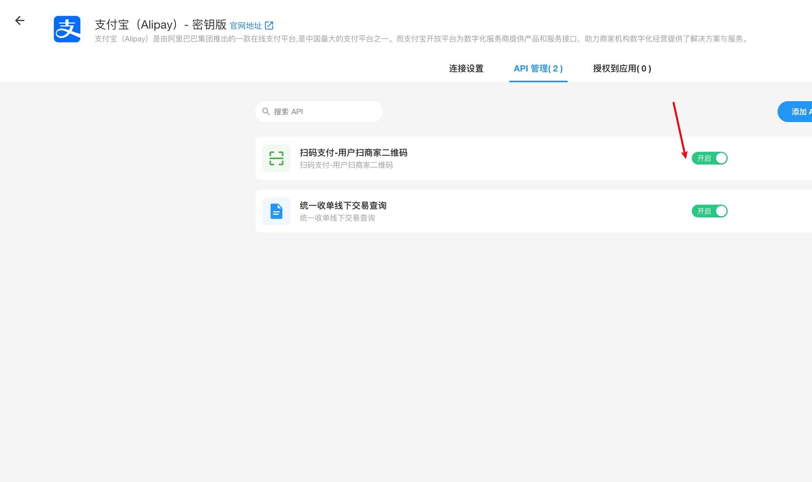Focus the 搜索 API input field

pos(325,112)
